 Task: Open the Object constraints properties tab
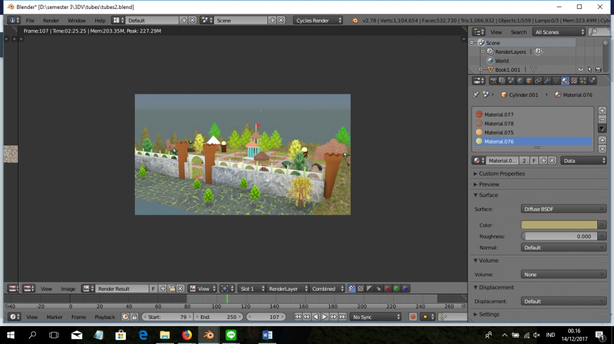(x=538, y=81)
